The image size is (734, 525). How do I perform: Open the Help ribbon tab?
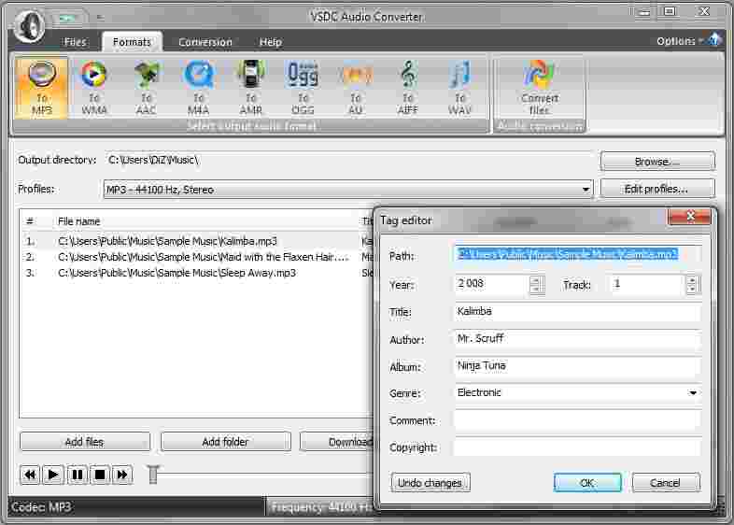coord(271,42)
